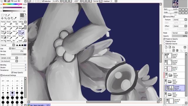188x106 pixels.
Task: Choose the Hair Hard brush
Action: click(21, 33)
